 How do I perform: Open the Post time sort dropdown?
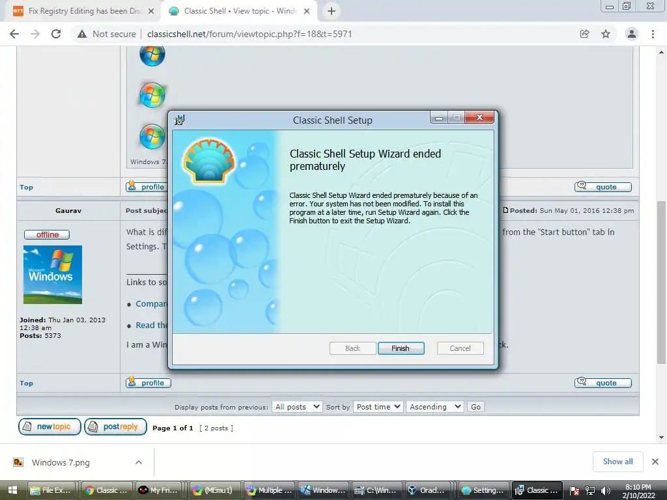click(378, 407)
